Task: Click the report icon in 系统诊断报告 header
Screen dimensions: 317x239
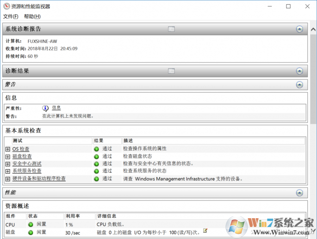Action: 171,29
